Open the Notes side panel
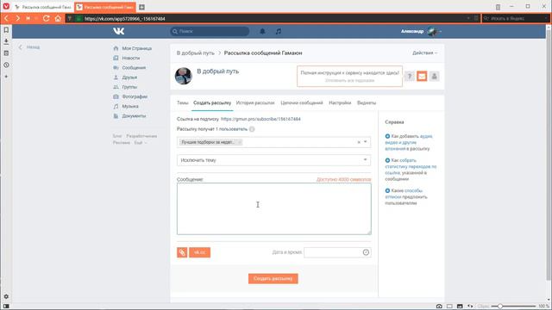The width and height of the screenshot is (552, 310). (x=6, y=53)
